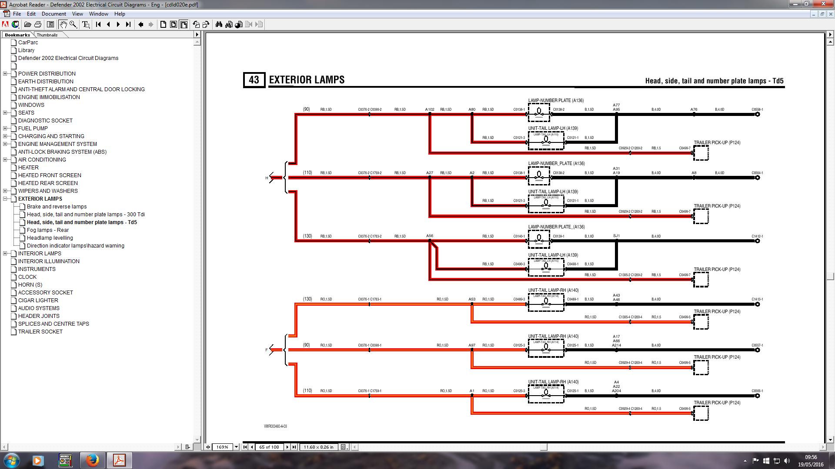The width and height of the screenshot is (835, 469).
Task: Select the Text Select tool
Action: [86, 24]
